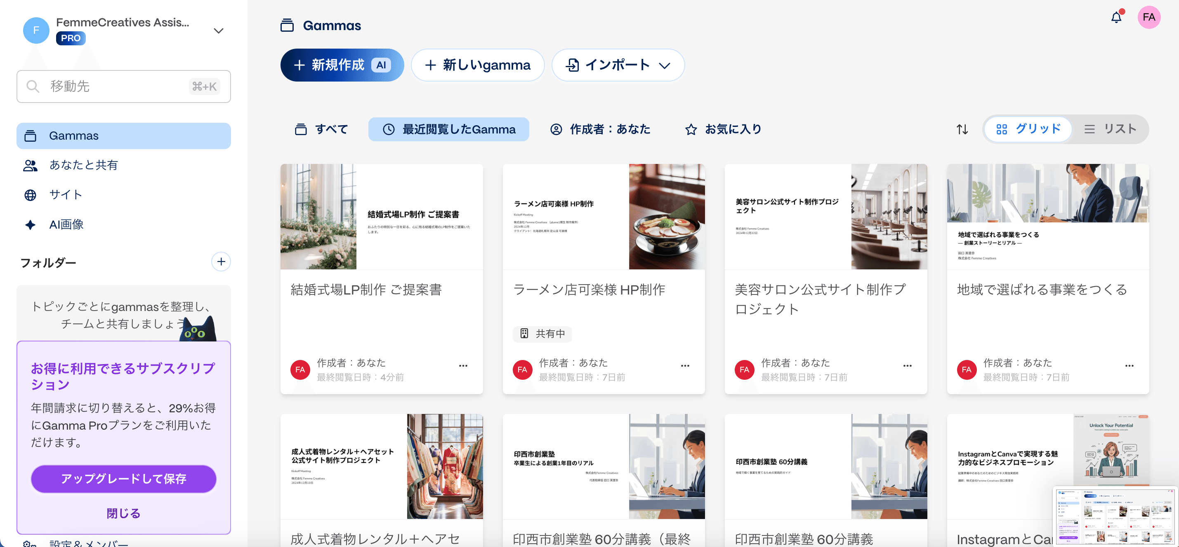
Task: Click the notification bell icon
Action: point(1116,18)
